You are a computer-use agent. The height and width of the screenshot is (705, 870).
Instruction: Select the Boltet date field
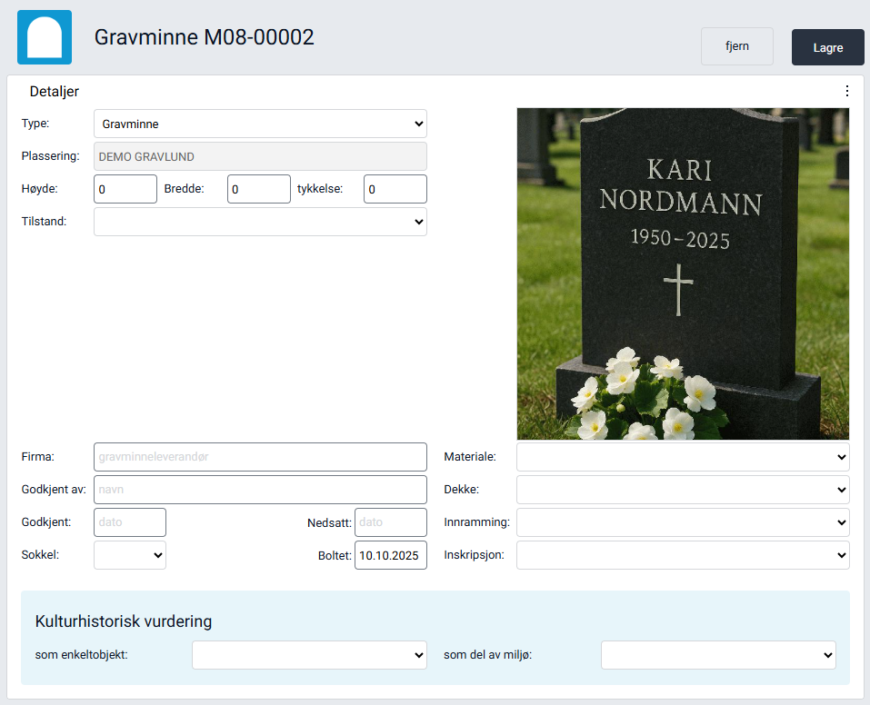[x=390, y=554]
